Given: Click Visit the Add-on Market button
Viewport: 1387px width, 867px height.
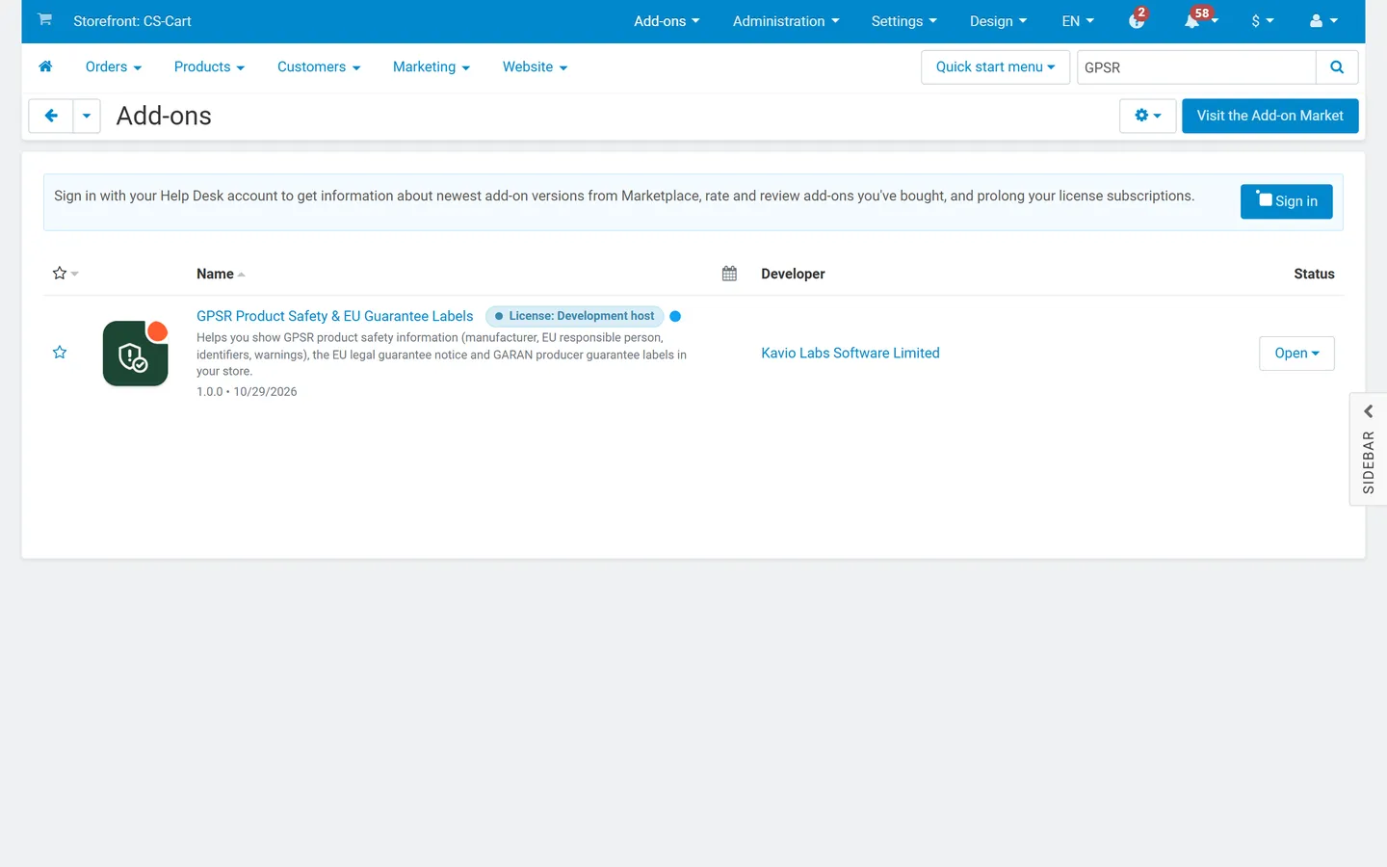Looking at the screenshot, I should coord(1269,116).
